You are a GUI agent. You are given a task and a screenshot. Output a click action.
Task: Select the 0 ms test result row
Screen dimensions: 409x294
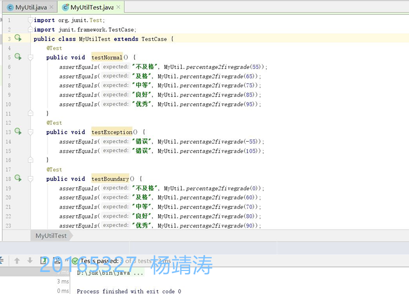coord(34,290)
